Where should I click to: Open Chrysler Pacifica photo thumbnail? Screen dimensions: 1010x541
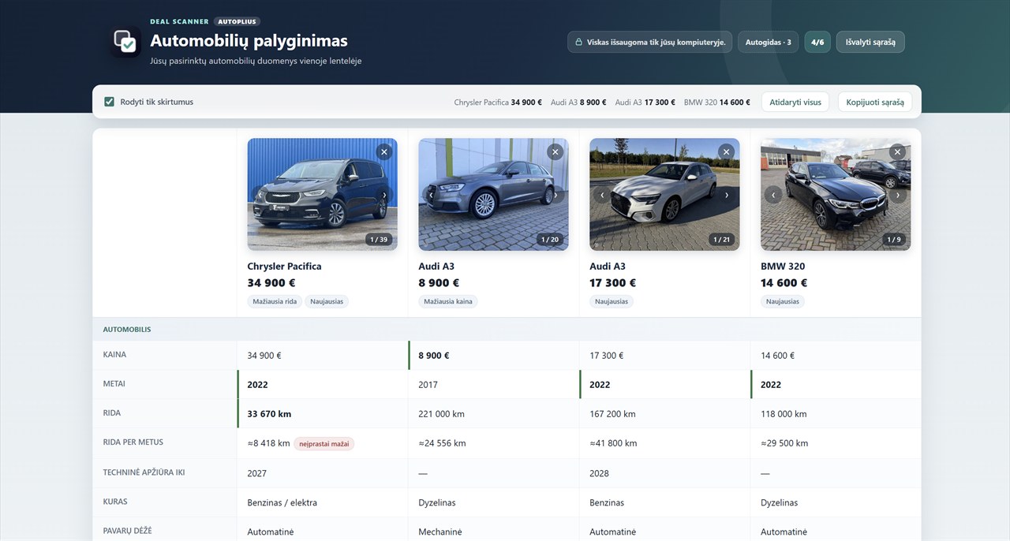click(322, 194)
